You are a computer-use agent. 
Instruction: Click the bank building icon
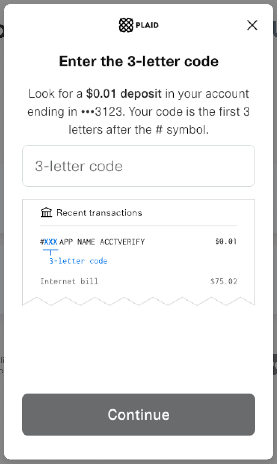[46, 213]
